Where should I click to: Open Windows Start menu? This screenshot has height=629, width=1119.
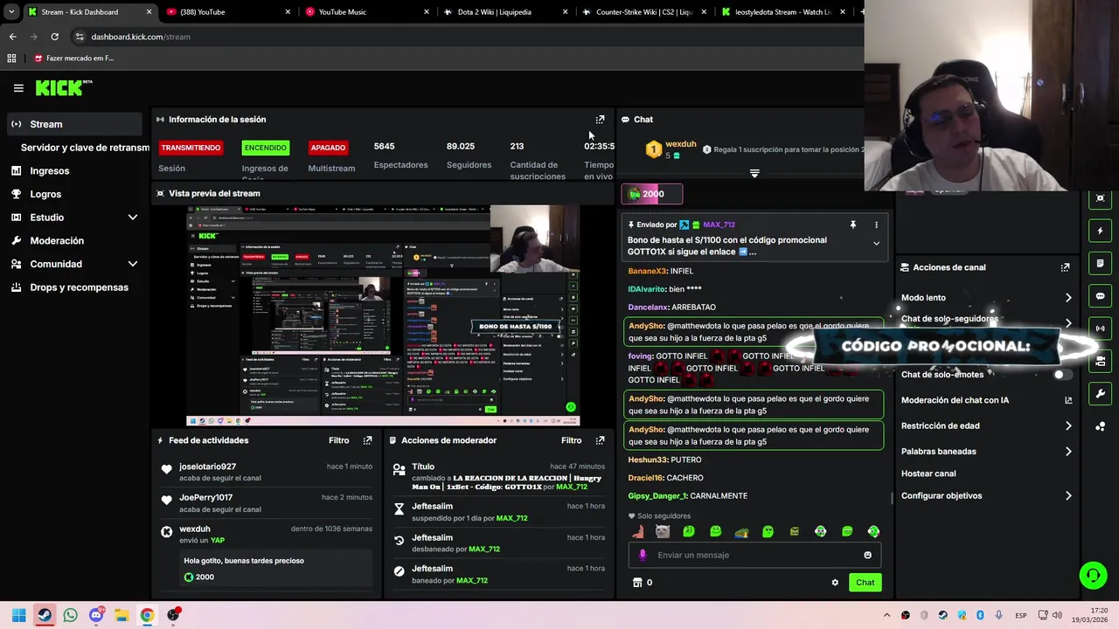18,615
